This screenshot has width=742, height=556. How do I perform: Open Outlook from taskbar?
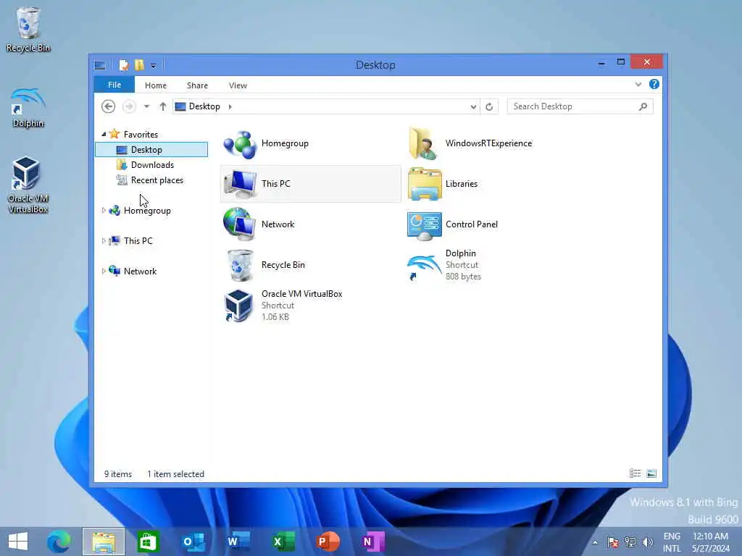[x=193, y=542]
